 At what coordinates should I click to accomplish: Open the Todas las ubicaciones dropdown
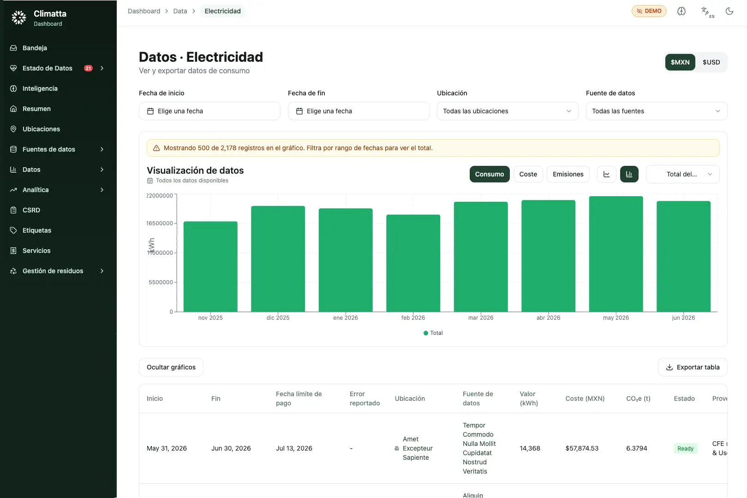coord(508,111)
